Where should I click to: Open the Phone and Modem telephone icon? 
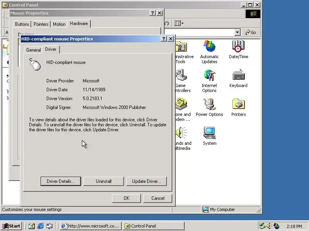click(x=181, y=104)
